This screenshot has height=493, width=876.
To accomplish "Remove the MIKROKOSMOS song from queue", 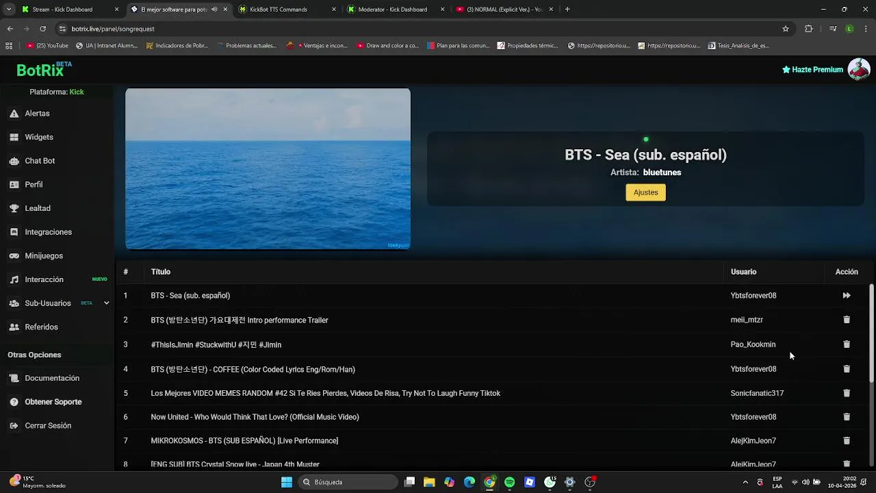I will tap(847, 441).
